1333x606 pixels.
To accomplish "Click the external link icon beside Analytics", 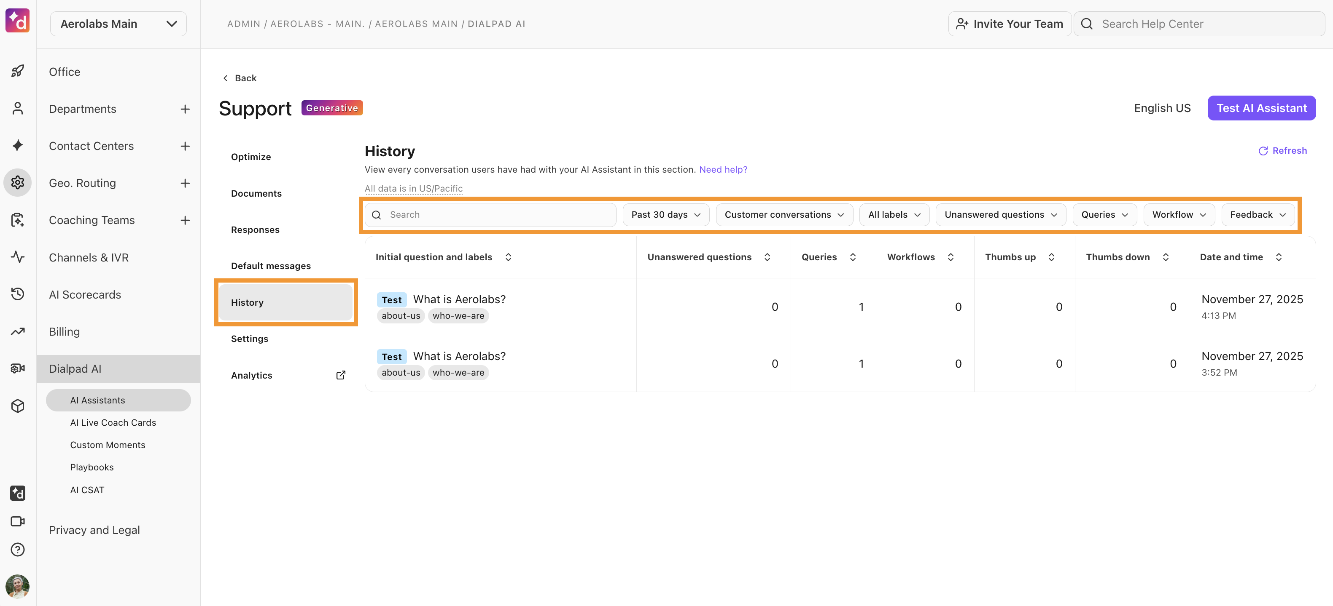I will click(x=340, y=375).
